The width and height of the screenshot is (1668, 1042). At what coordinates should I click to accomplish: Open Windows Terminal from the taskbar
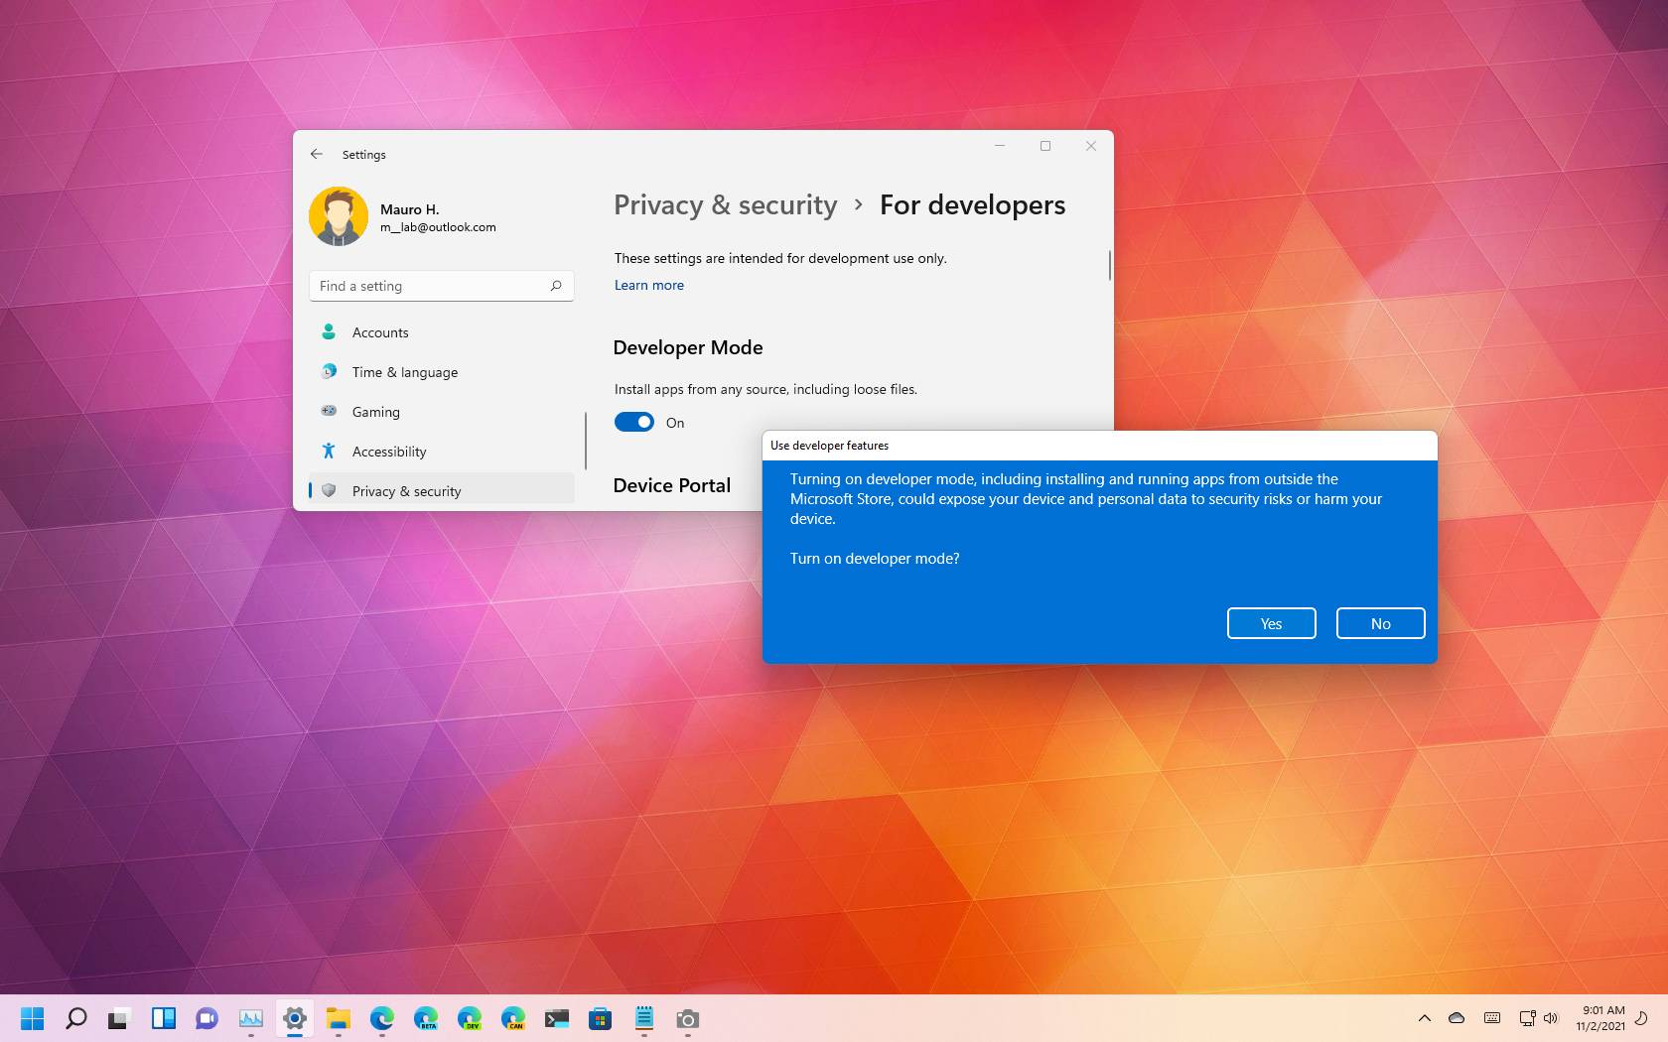tap(557, 1018)
